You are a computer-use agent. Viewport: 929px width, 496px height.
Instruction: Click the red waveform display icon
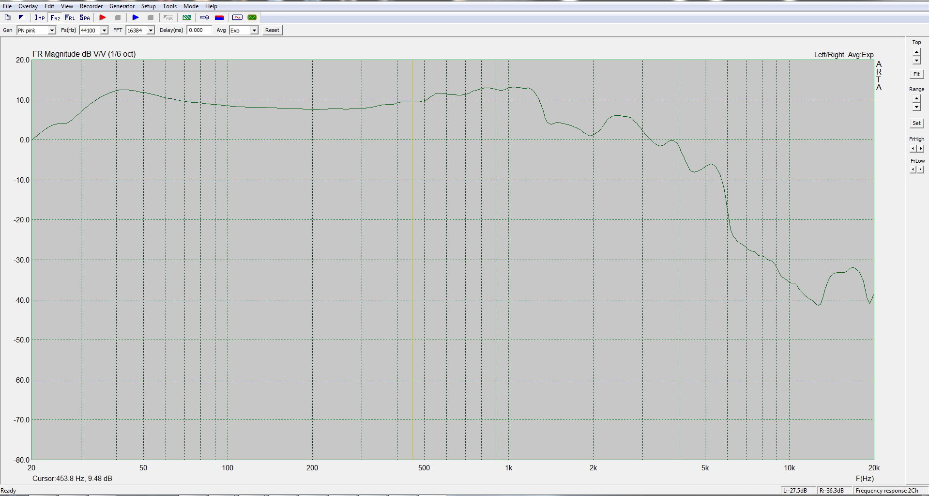click(x=237, y=17)
